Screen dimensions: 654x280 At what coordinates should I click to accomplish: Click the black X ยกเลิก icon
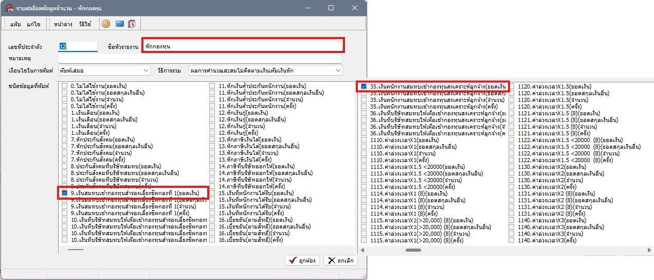pos(332,260)
